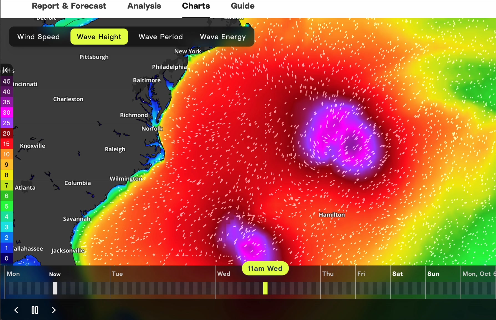Click the 15 ft red legend swatch

pyautogui.click(x=7, y=144)
